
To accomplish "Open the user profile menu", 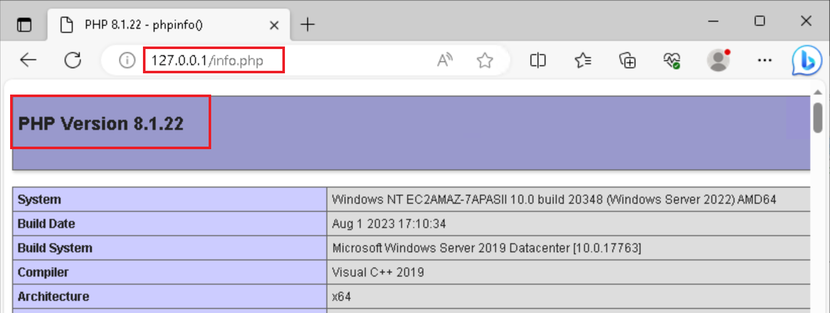I will (718, 60).
